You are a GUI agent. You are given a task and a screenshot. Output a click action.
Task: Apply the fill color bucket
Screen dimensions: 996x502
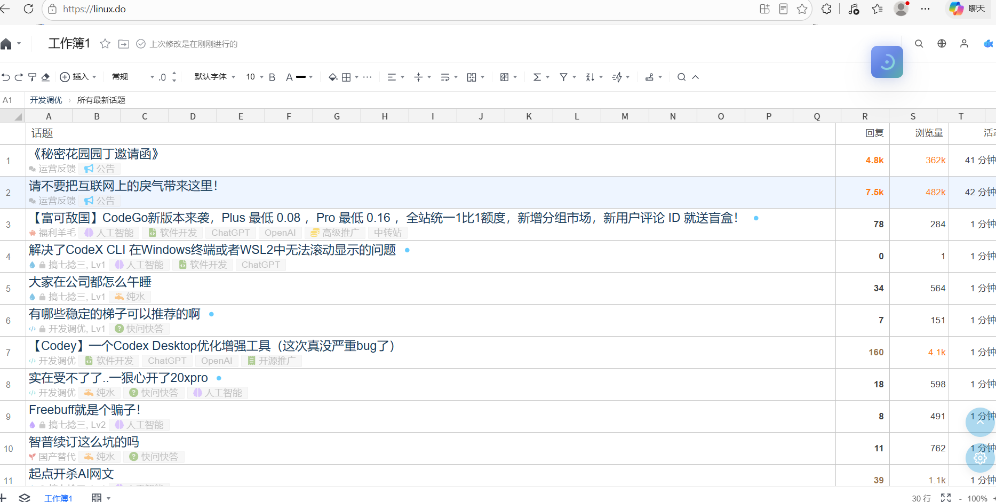(333, 77)
